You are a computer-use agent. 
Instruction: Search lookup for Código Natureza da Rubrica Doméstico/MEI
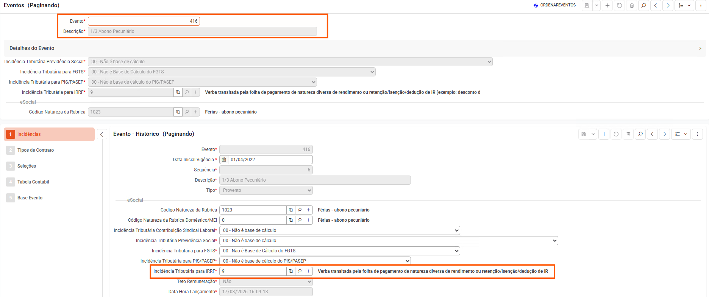click(x=300, y=220)
